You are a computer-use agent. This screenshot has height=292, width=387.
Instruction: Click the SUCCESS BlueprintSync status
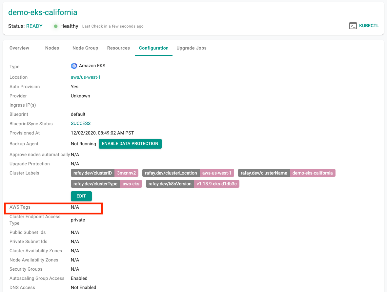pyautogui.click(x=81, y=123)
